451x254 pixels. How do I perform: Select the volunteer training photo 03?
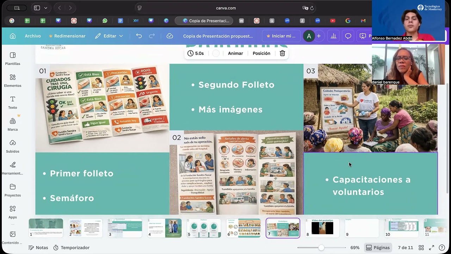(371, 108)
